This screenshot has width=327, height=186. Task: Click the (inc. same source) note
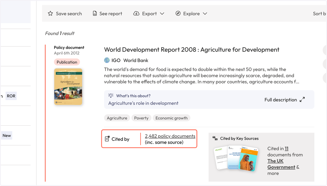[x=164, y=142]
